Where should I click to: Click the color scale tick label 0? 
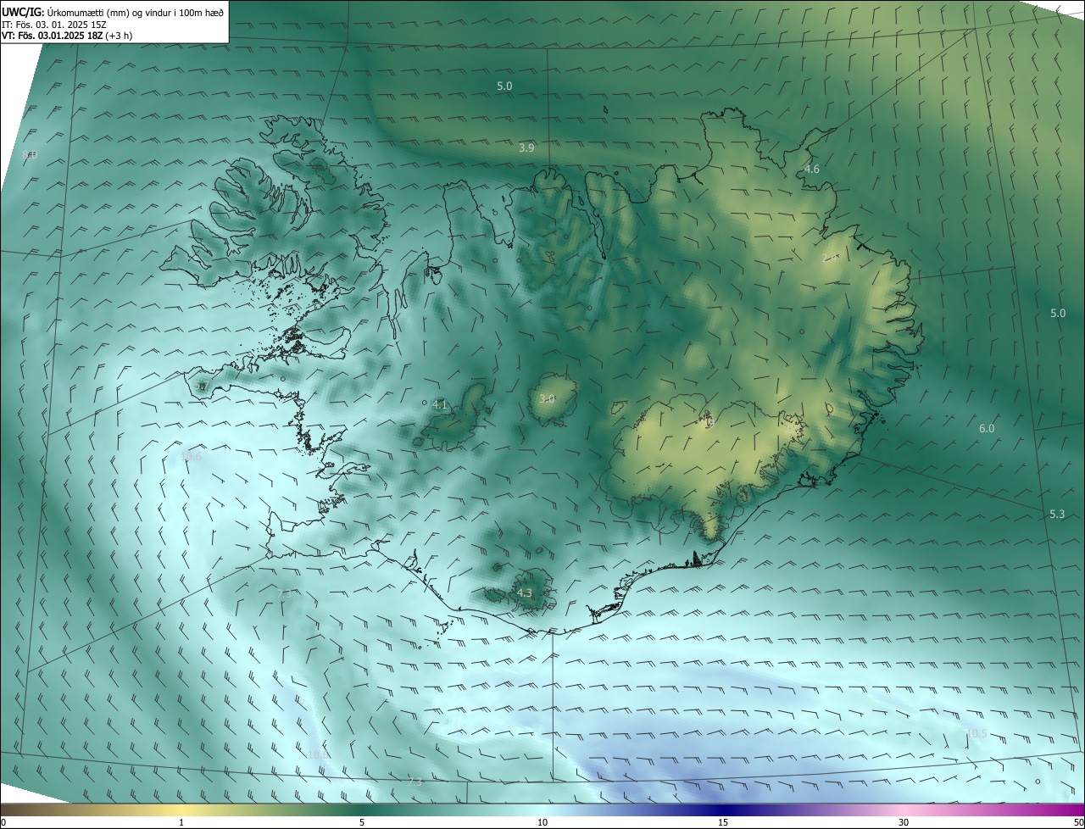coord(3,822)
